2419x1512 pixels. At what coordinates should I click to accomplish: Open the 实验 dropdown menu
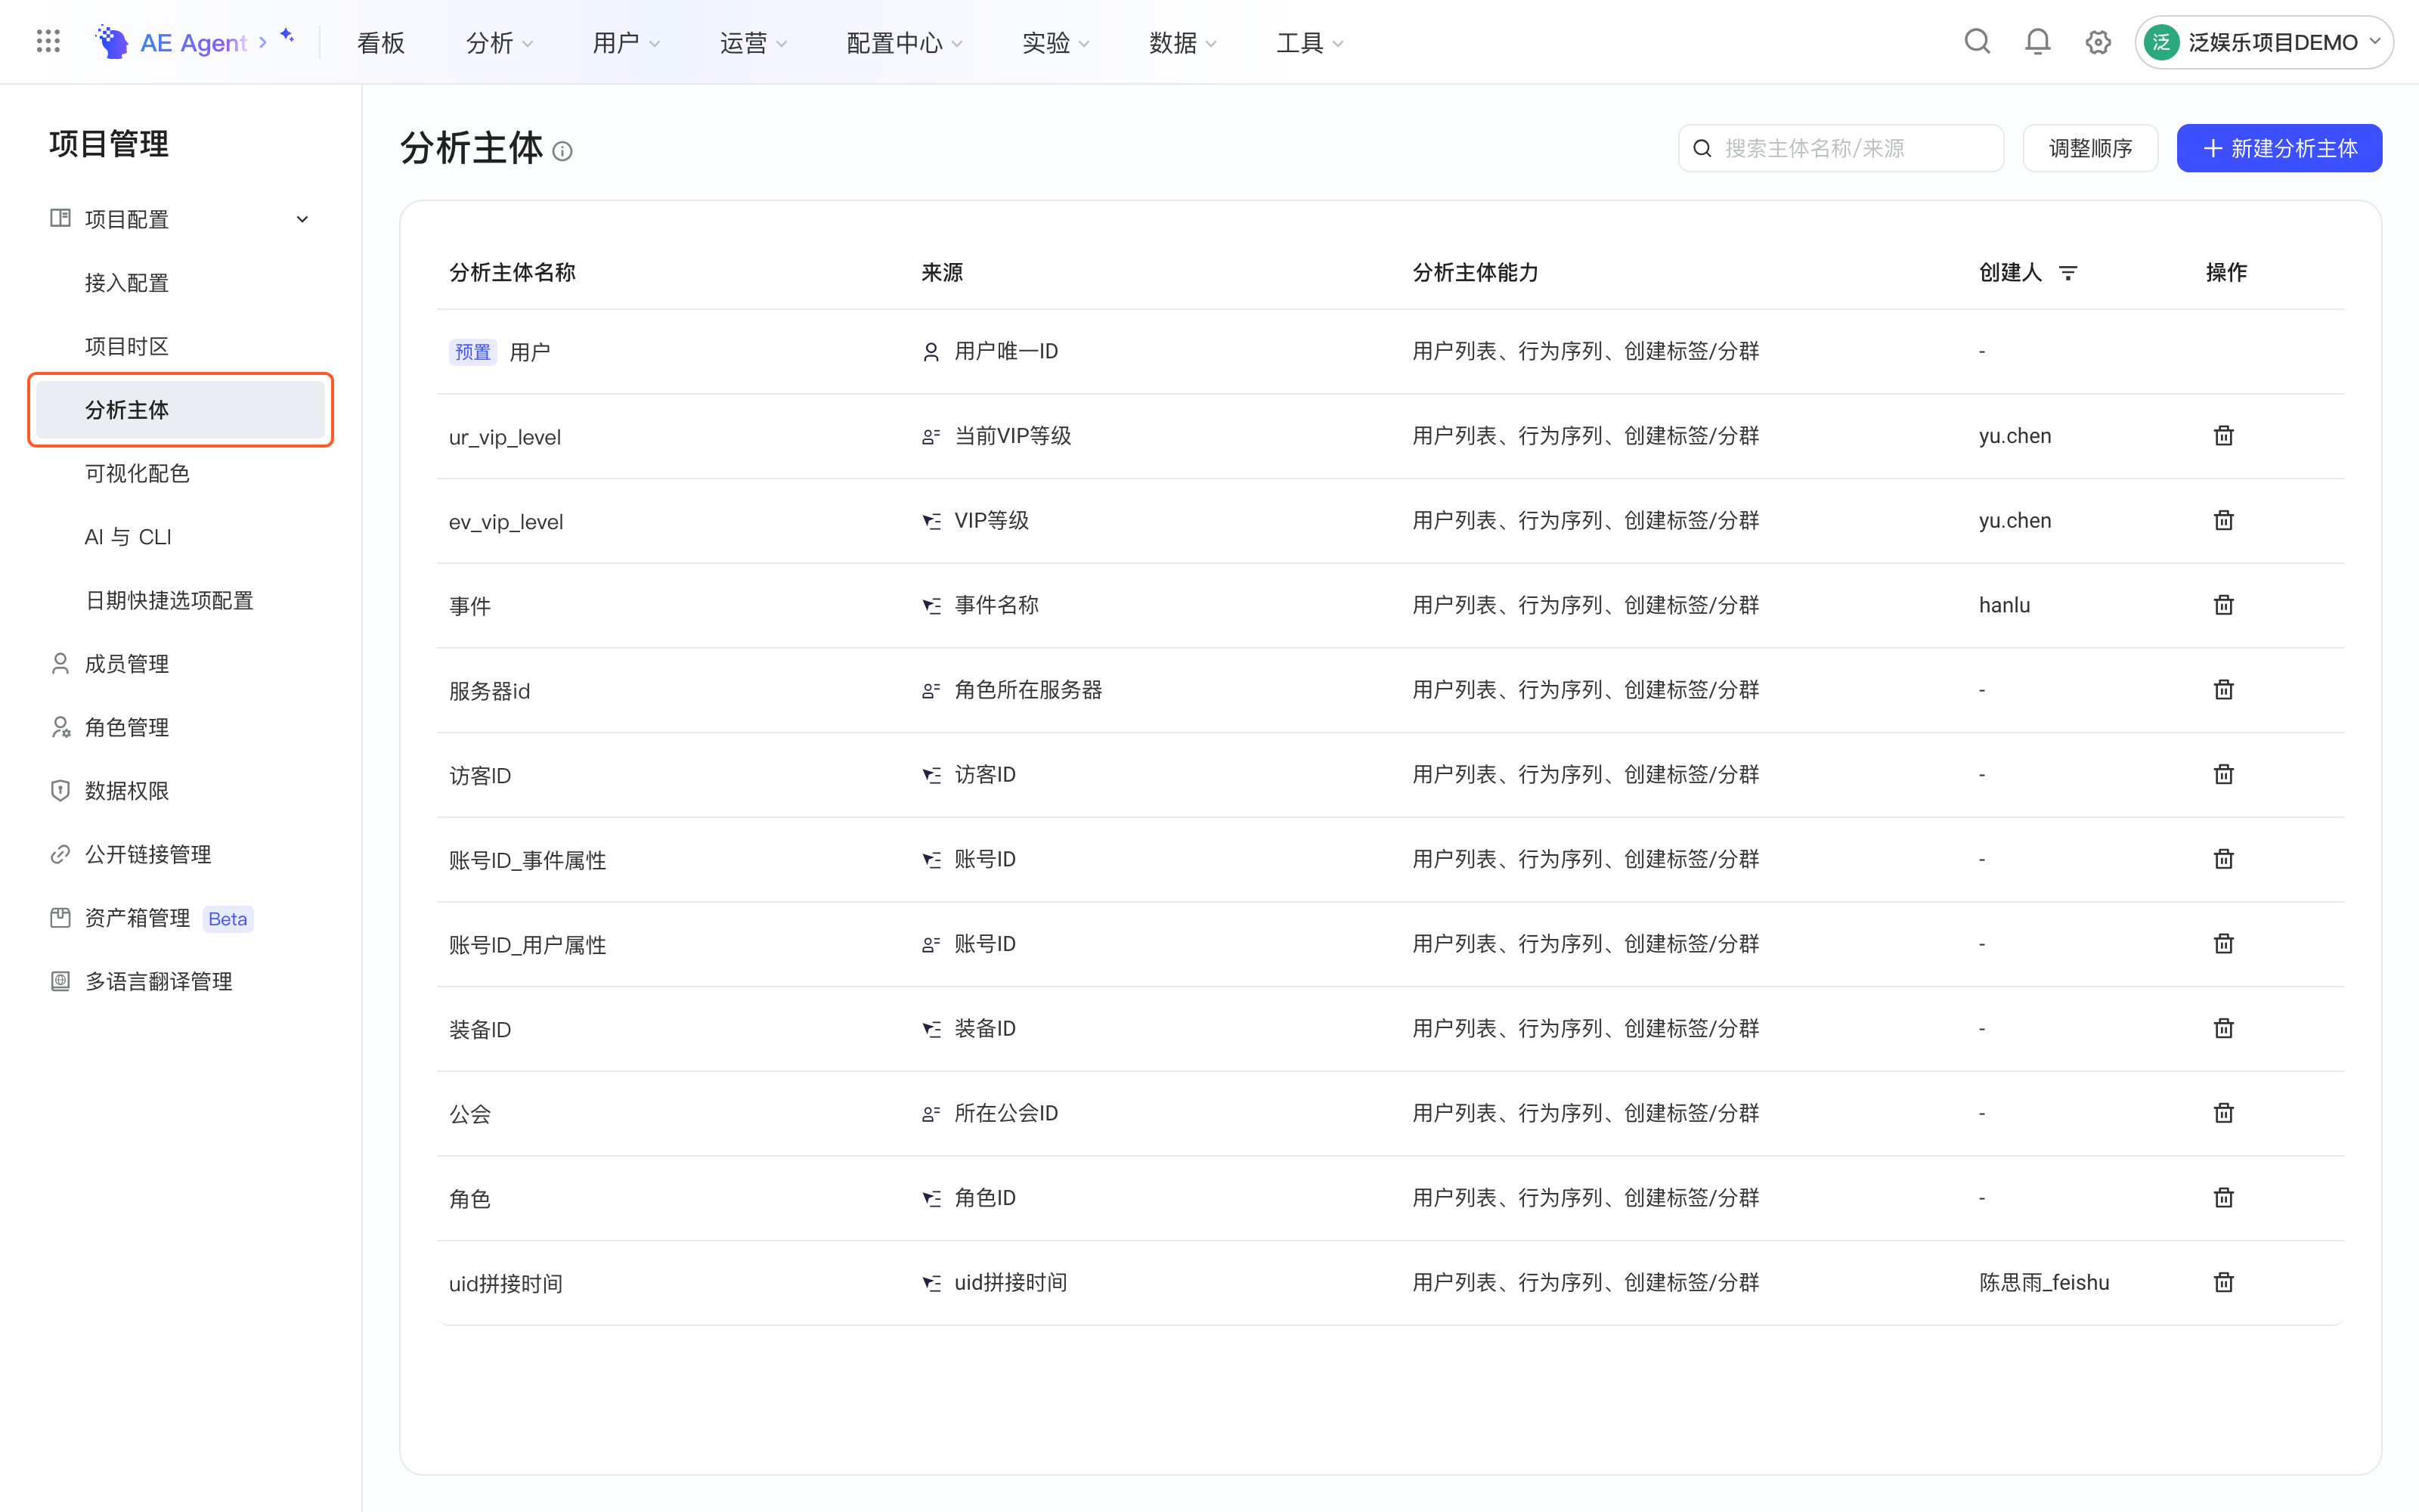point(1055,43)
